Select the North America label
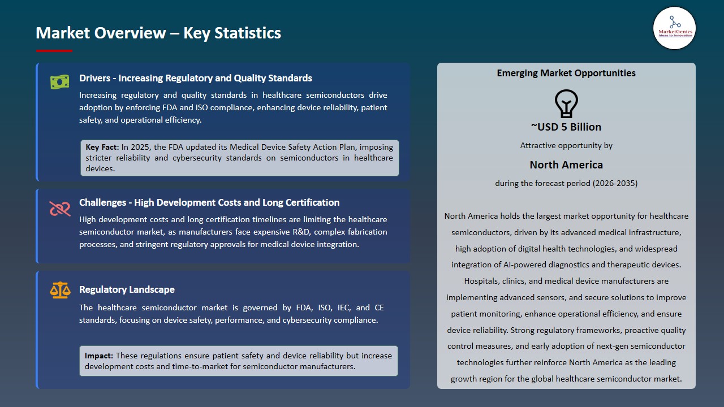The height and width of the screenshot is (407, 724). pyautogui.click(x=566, y=164)
